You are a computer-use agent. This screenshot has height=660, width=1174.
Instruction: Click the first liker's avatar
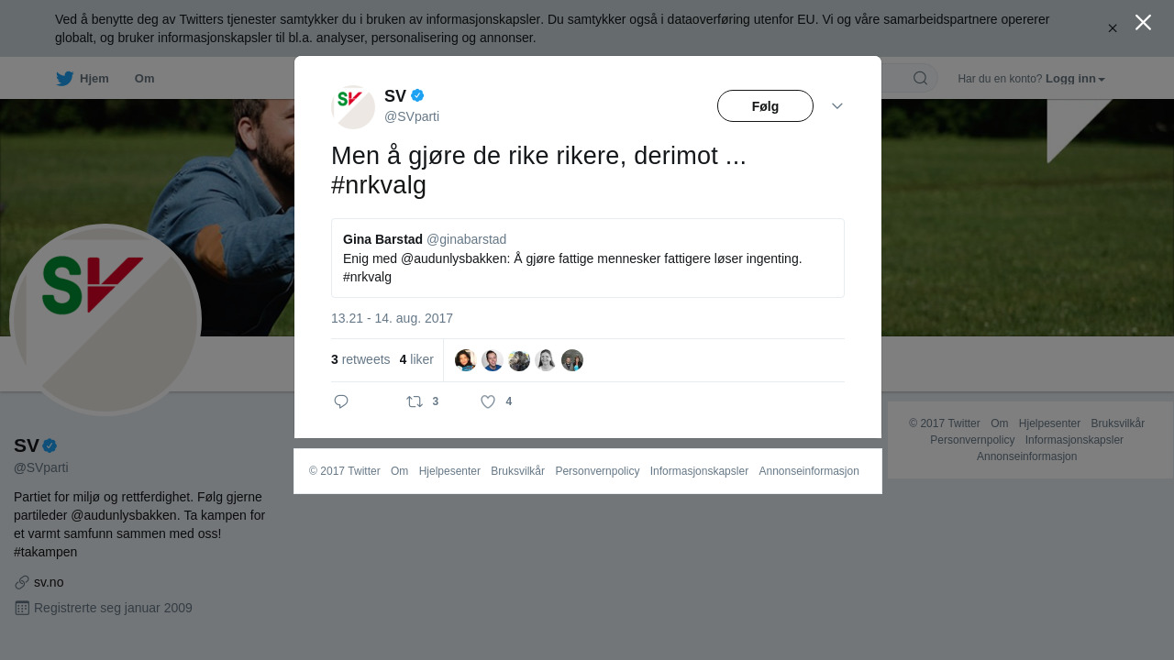coord(465,360)
